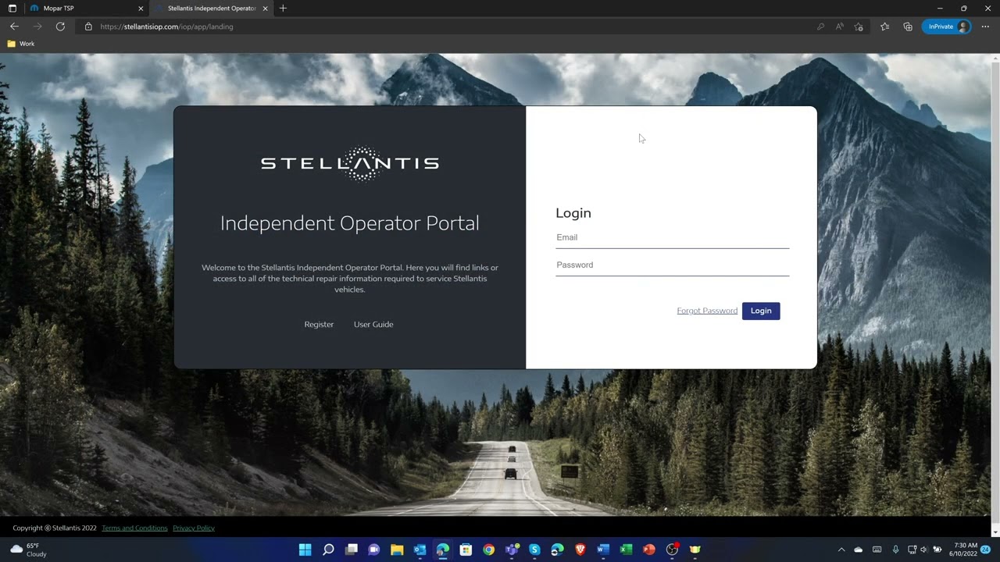Open a new browser tab
1000x562 pixels.
click(283, 9)
